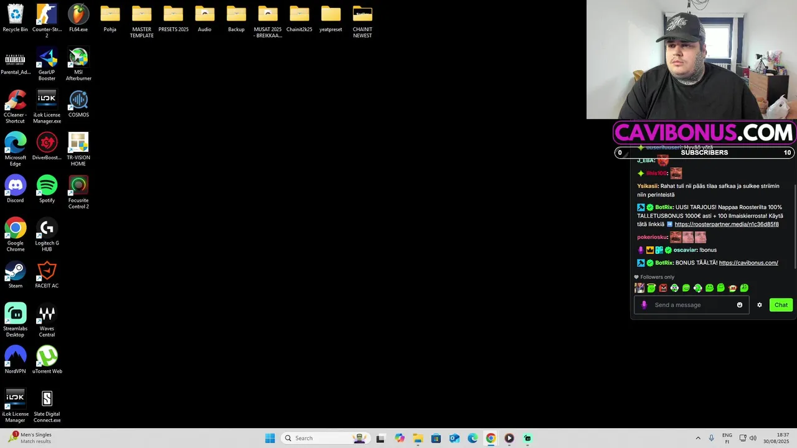Open GearUP Booster shortcut
Image resolution: width=797 pixels, height=448 pixels.
47,64
